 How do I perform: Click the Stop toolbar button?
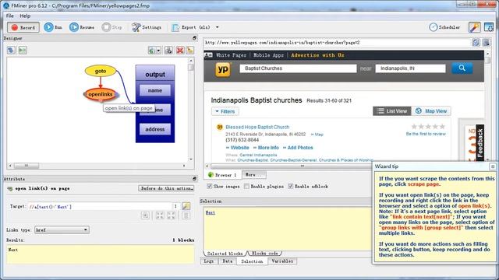click(112, 27)
